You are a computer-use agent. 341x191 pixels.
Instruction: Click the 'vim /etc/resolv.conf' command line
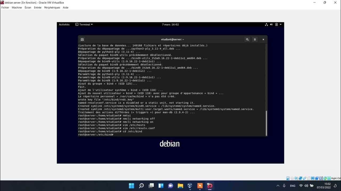(x=116, y=128)
